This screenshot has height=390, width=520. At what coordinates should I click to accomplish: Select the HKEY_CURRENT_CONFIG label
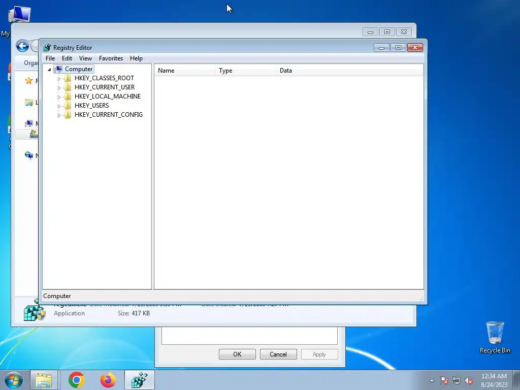tap(109, 115)
